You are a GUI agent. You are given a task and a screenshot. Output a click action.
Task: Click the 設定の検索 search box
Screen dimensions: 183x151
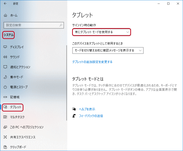34,25
